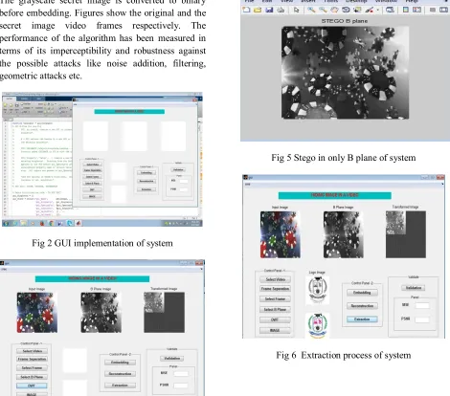Close the GUI window under Fig 2 caption
450x396 pixels.
pyautogui.click(x=200, y=263)
